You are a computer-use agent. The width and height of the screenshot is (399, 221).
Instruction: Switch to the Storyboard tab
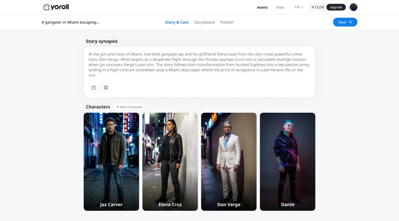click(x=204, y=22)
